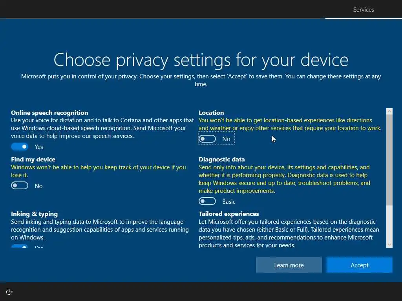Click the scrollbar down arrow
Screen dimensions: 402x301
[389, 245]
